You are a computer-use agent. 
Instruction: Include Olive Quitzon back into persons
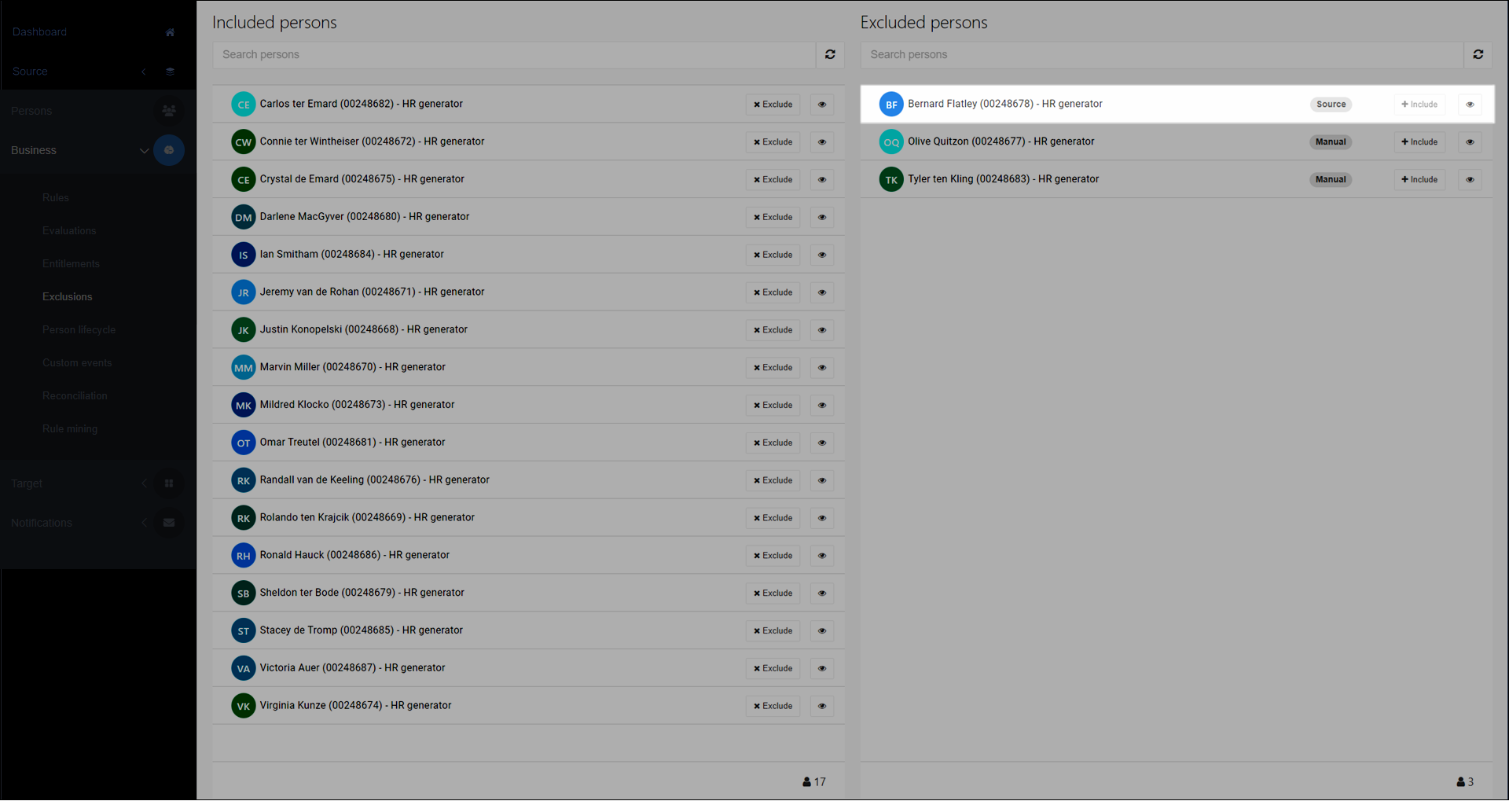[x=1419, y=142]
